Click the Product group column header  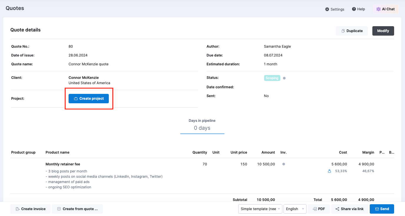tap(23, 152)
